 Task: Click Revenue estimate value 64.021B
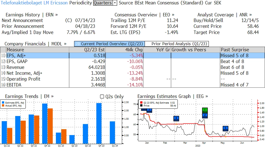(97, 67)
